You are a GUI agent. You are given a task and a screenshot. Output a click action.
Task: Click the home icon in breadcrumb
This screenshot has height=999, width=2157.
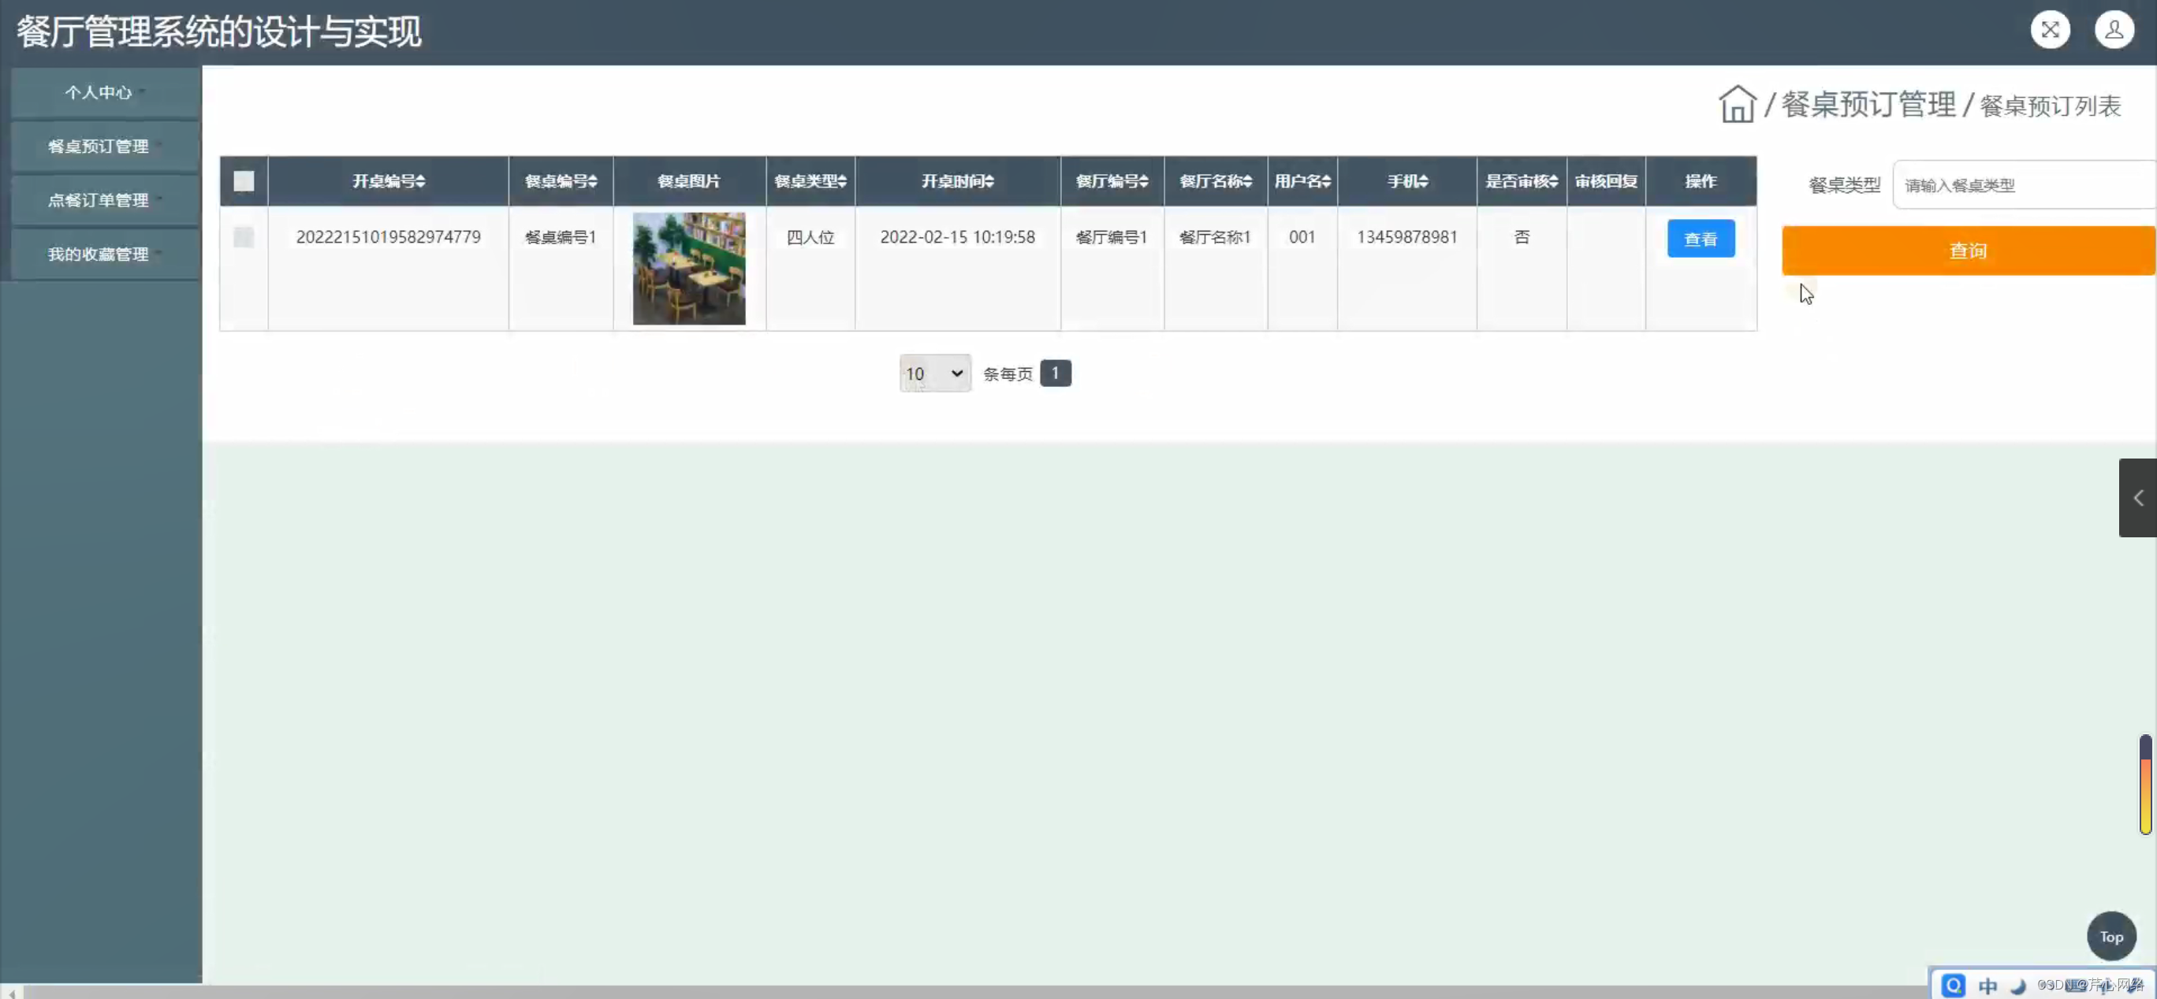tap(1737, 106)
